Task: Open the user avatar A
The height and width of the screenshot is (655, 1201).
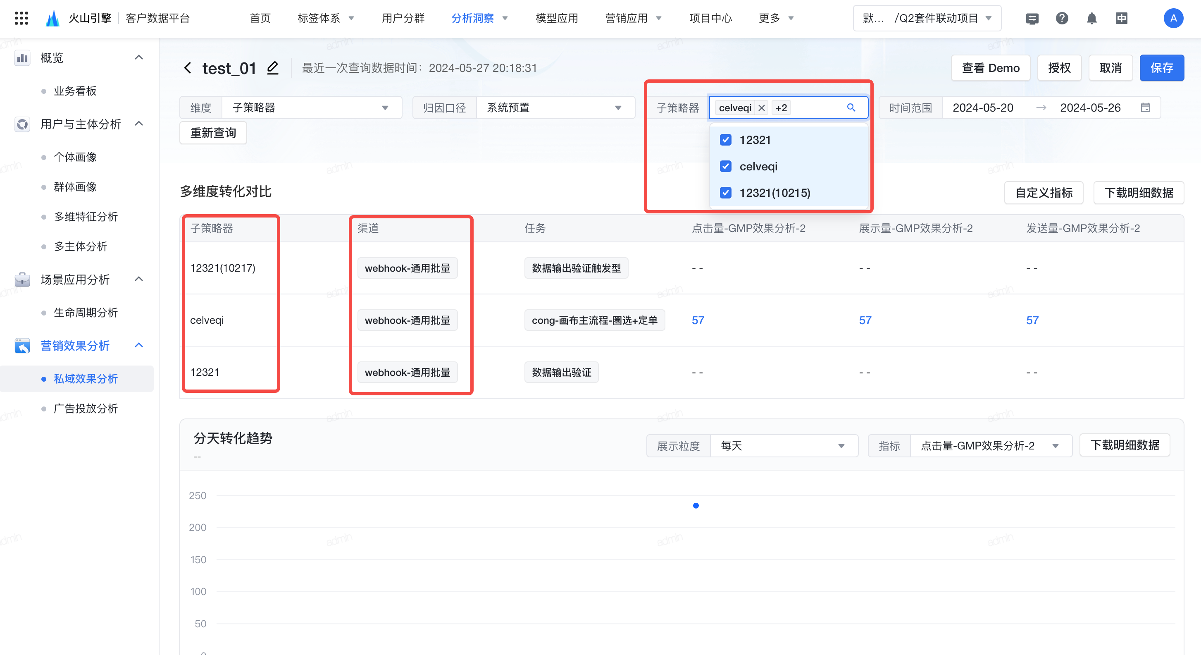Action: [1173, 18]
